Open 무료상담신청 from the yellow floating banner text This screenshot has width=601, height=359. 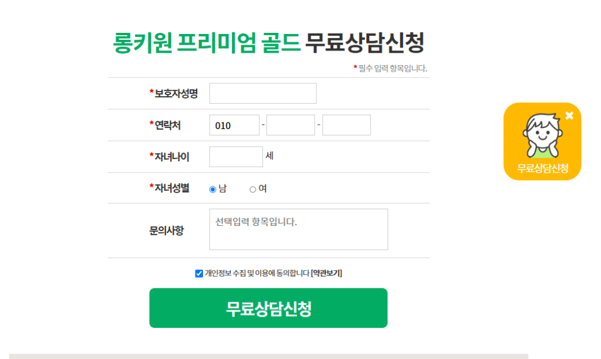point(542,168)
